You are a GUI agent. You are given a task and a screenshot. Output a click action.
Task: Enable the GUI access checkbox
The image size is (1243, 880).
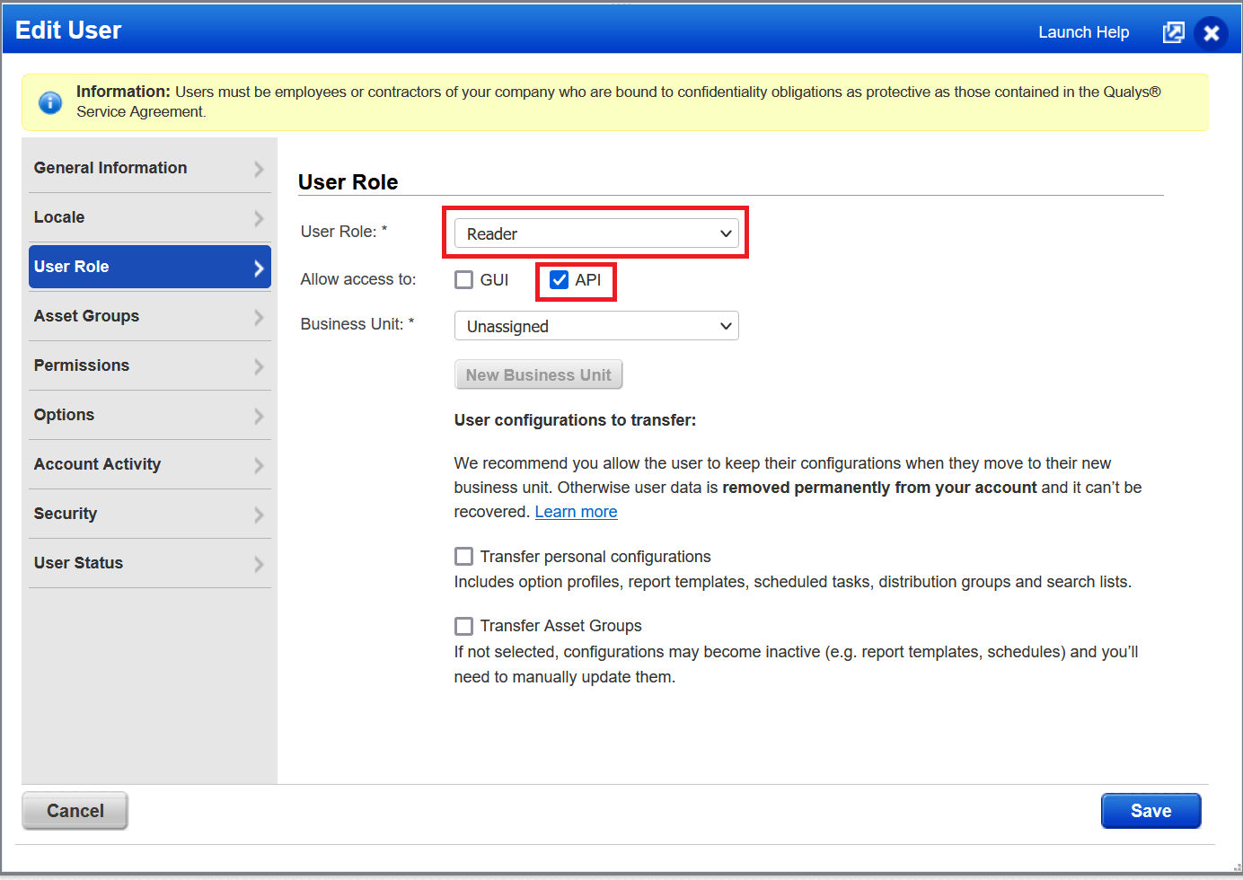tap(464, 280)
